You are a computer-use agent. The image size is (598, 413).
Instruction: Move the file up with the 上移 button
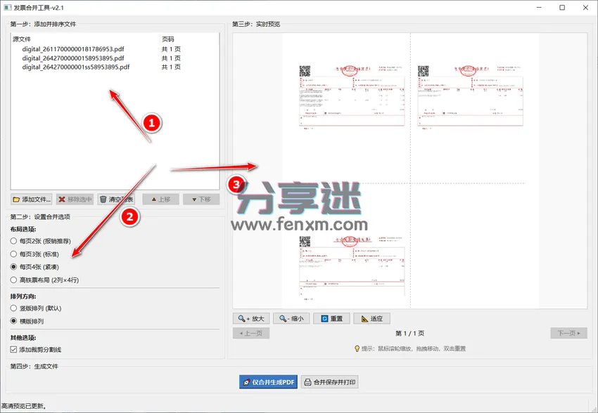(x=161, y=199)
